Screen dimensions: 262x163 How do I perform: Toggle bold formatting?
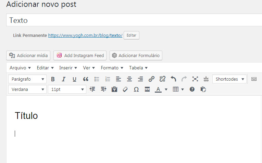tap(53, 79)
